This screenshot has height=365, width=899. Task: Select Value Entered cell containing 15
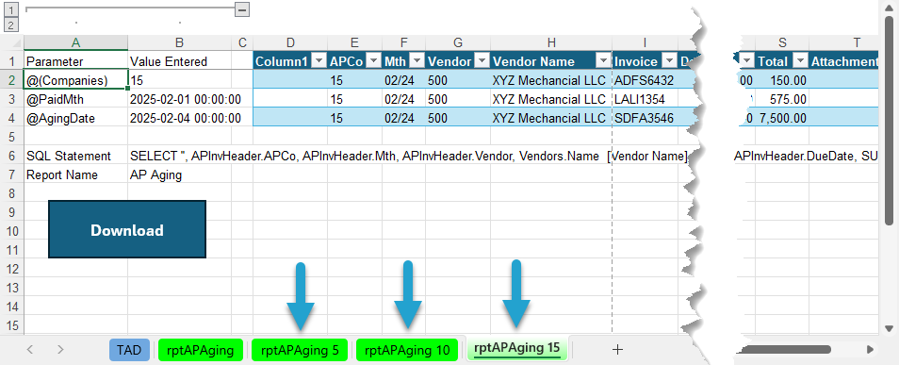[x=179, y=80]
